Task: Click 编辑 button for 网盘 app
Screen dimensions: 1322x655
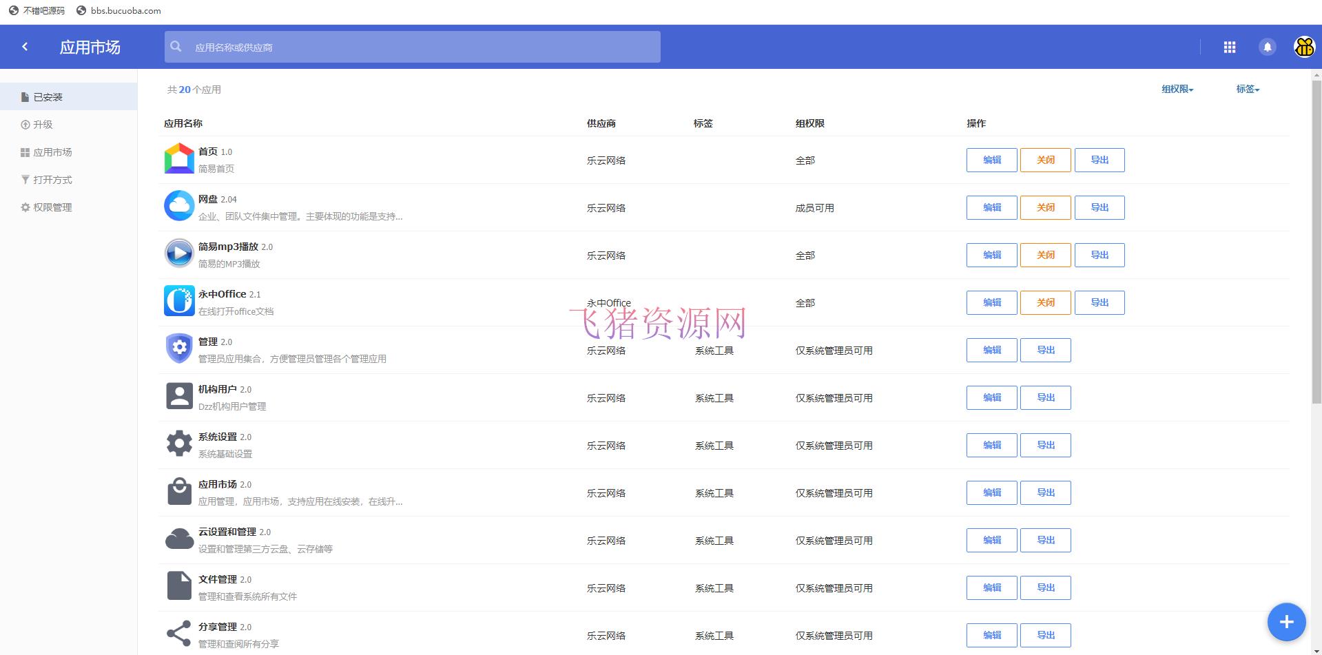Action: (991, 207)
